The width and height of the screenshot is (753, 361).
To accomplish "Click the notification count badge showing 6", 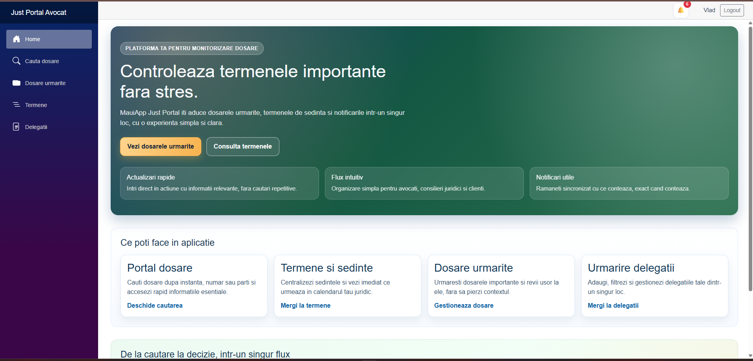I will click(687, 4).
